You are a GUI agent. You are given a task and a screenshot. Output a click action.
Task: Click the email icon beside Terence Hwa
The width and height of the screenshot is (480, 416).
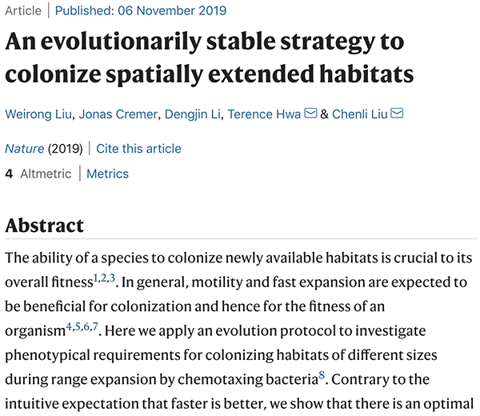310,114
